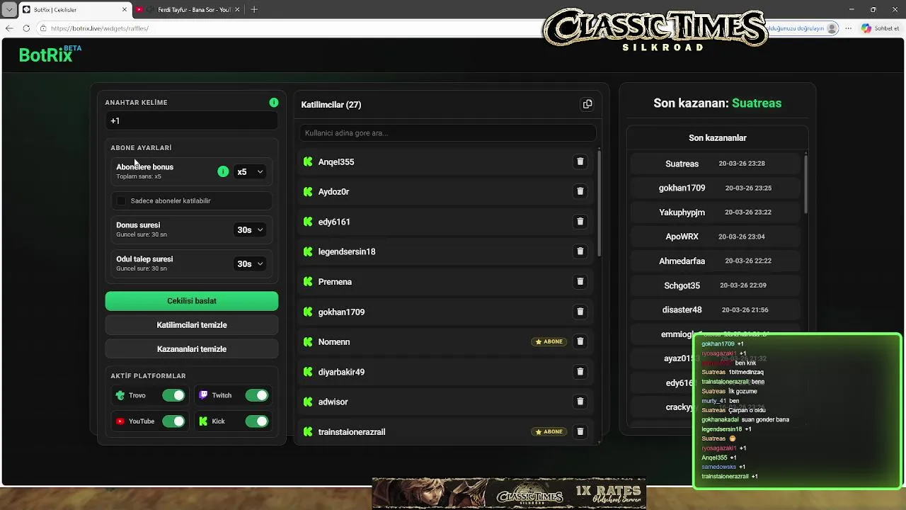Copy participants list with copy icon
The width and height of the screenshot is (906, 510).
coord(587,104)
